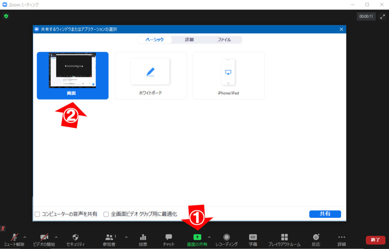Click the red 終了 button
Viewport: 389px width, 249px height.
click(x=375, y=240)
